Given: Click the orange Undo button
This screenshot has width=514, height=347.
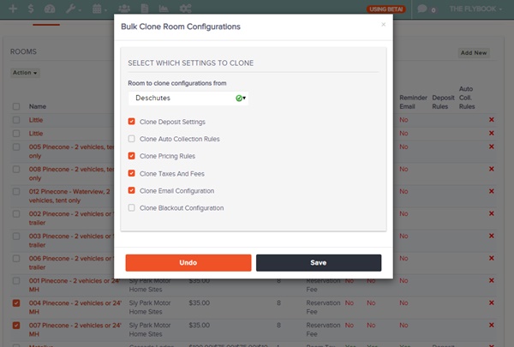Looking at the screenshot, I should 188,263.
